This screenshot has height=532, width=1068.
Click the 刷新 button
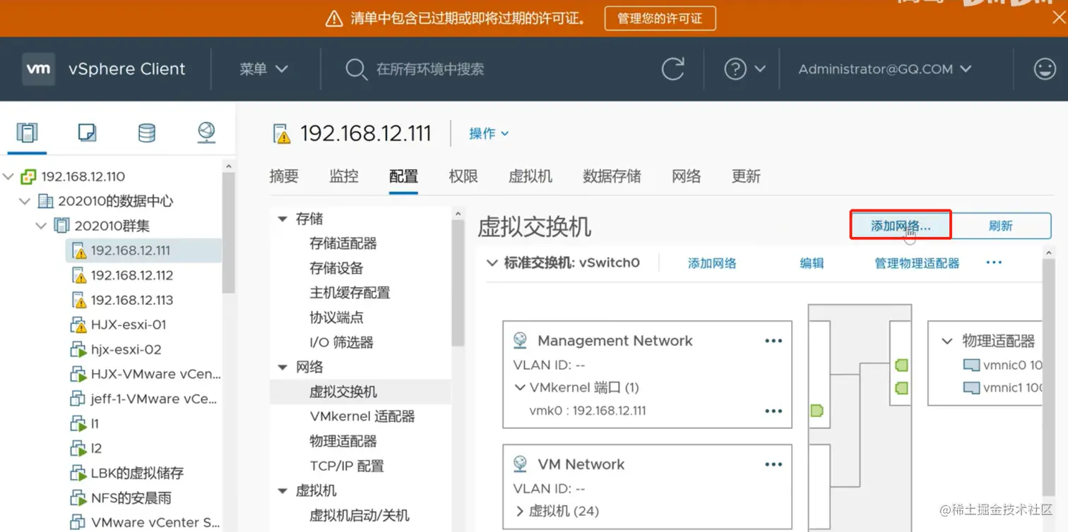tap(1001, 226)
